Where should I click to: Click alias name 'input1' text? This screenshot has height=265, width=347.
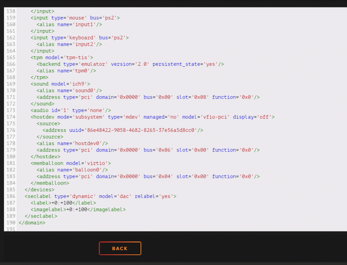coord(69,24)
